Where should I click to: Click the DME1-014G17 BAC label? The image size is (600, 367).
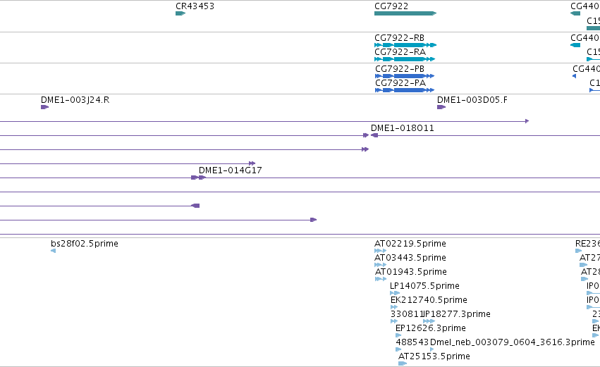231,170
